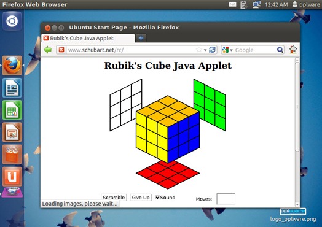
Task: Open the battery indicator in top panel
Action: tap(243, 4)
